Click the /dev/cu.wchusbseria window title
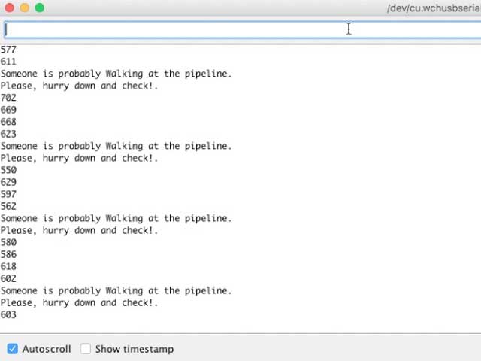The height and width of the screenshot is (361, 481). [433, 8]
